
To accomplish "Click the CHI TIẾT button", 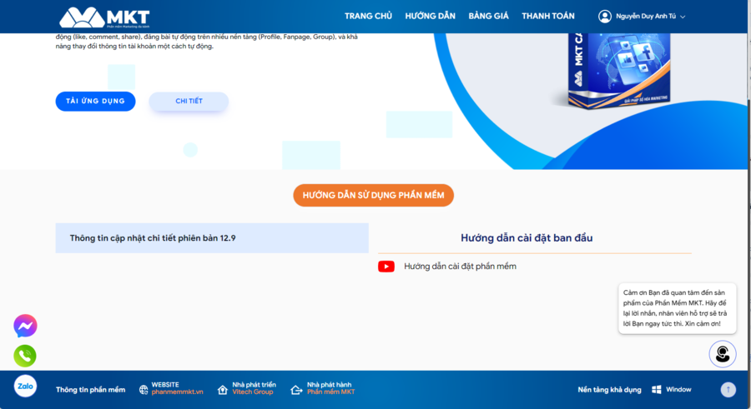I will pyautogui.click(x=189, y=101).
